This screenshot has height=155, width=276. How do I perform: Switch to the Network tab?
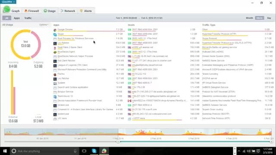click(68, 11)
